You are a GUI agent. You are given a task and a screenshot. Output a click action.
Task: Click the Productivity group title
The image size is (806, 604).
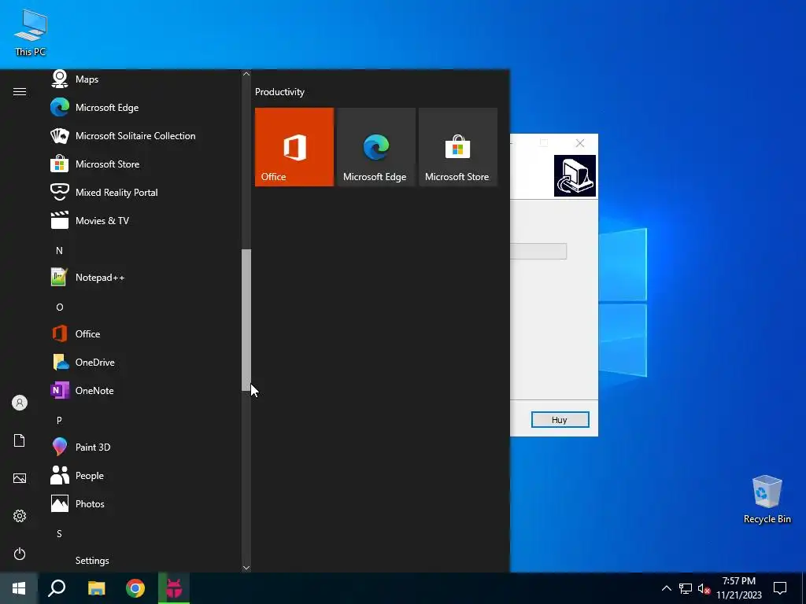pyautogui.click(x=279, y=92)
